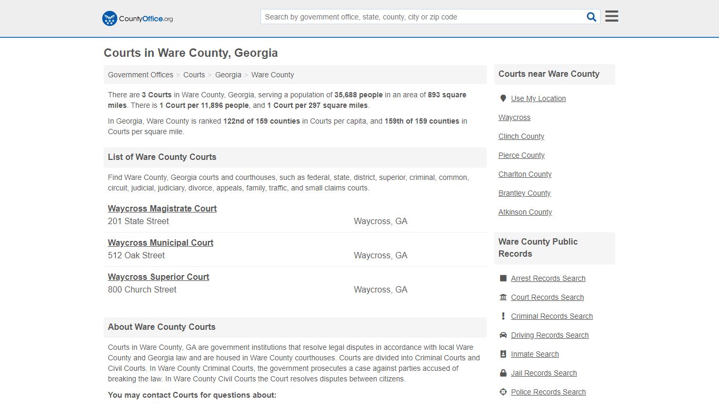This screenshot has height=404, width=719.
Task: Open Waycross Superior Court listing
Action: coord(158,277)
